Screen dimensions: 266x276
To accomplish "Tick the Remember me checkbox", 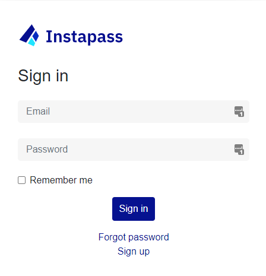I will coord(22,180).
